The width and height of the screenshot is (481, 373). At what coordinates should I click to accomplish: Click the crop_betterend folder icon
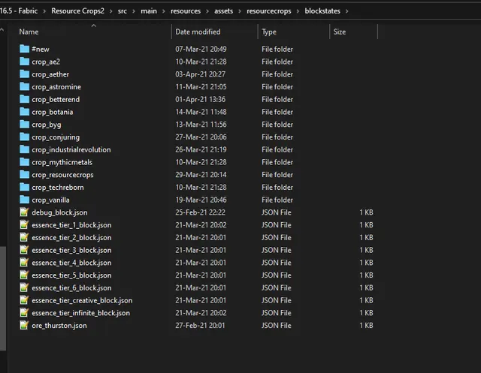24,99
